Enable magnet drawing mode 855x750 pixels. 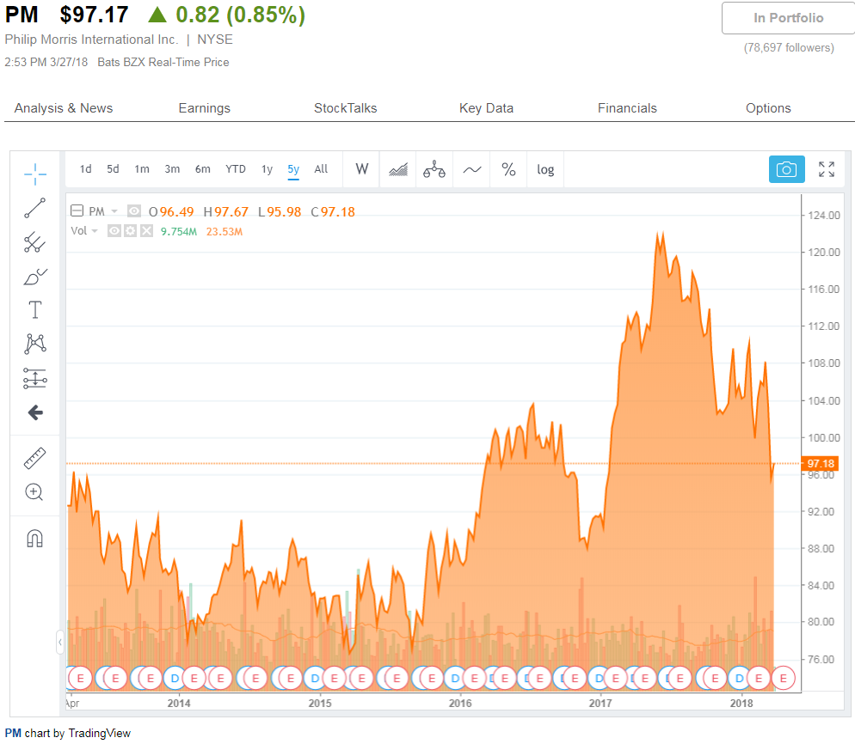point(34,538)
